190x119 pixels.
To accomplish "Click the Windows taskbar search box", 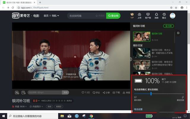I will click(33, 116).
